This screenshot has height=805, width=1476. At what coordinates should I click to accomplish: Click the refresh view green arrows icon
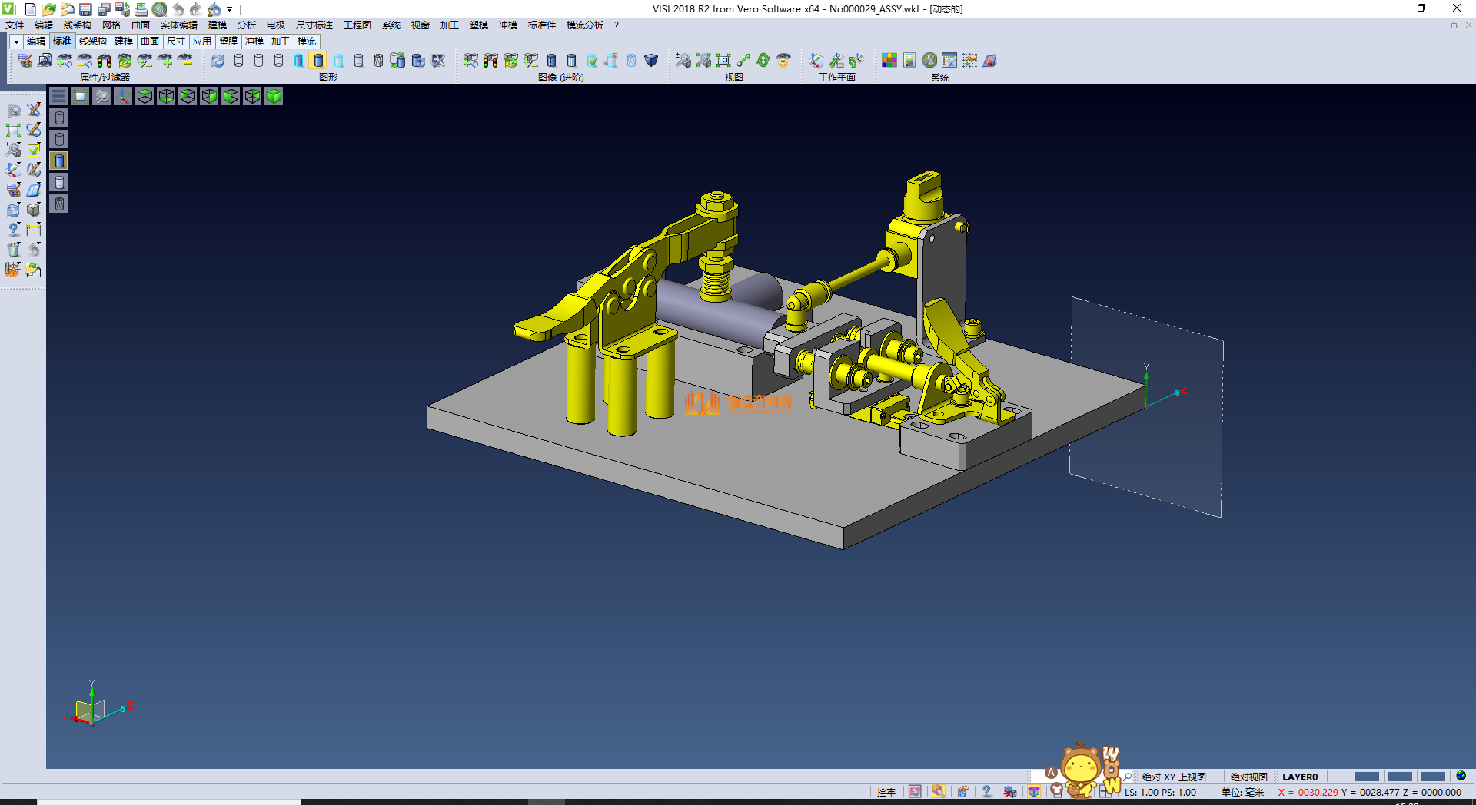tap(763, 61)
